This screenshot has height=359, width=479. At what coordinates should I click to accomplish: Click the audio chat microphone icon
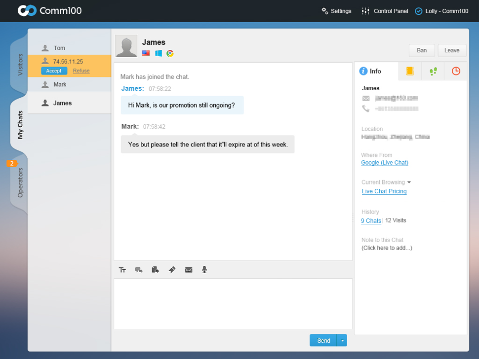204,270
